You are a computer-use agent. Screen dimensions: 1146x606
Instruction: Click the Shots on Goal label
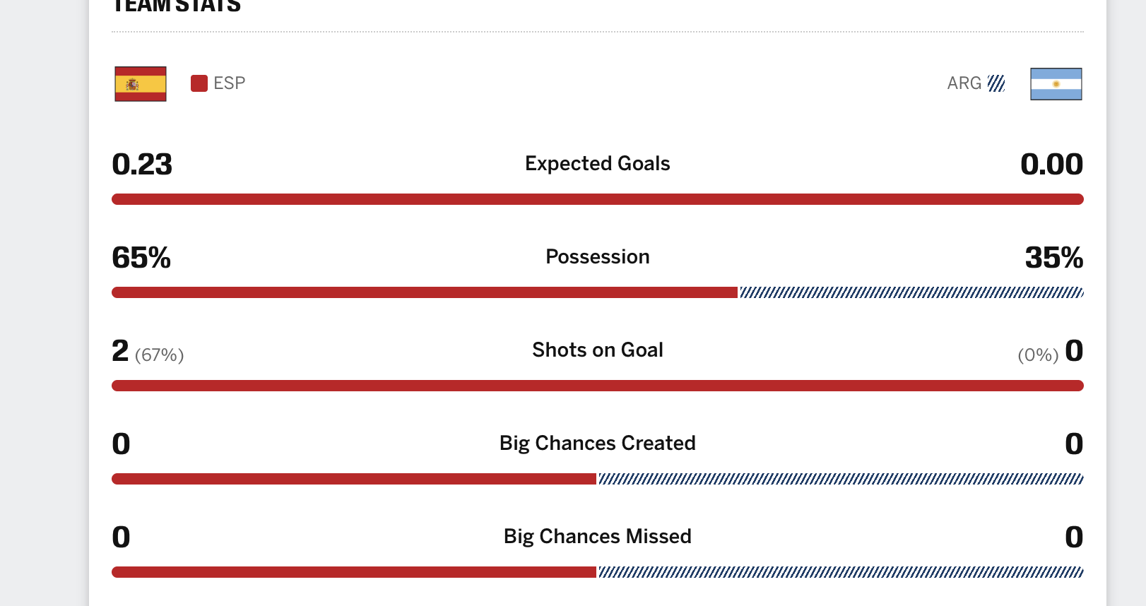point(598,350)
